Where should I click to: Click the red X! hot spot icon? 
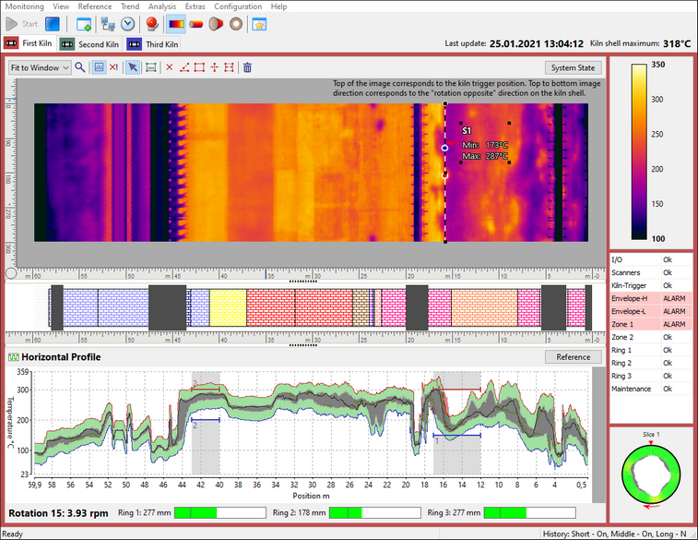114,67
